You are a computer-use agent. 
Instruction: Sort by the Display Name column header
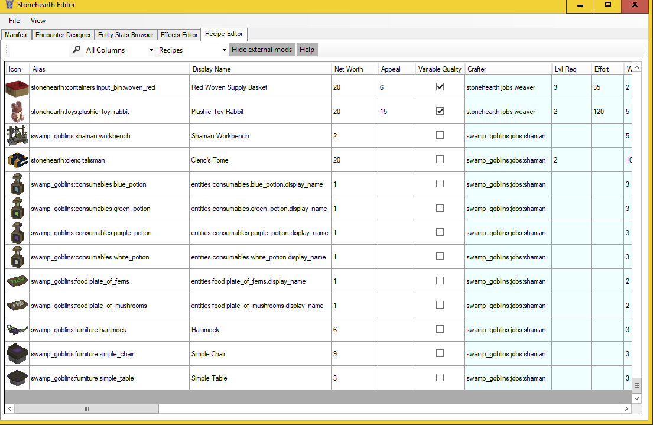coord(260,69)
